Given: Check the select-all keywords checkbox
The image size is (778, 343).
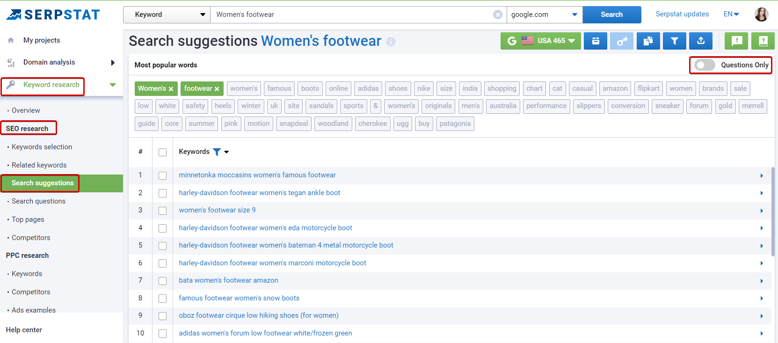Looking at the screenshot, I should (x=162, y=152).
